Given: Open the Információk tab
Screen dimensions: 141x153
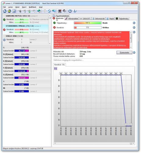Looking at the screenshot, I should click(x=99, y=19).
